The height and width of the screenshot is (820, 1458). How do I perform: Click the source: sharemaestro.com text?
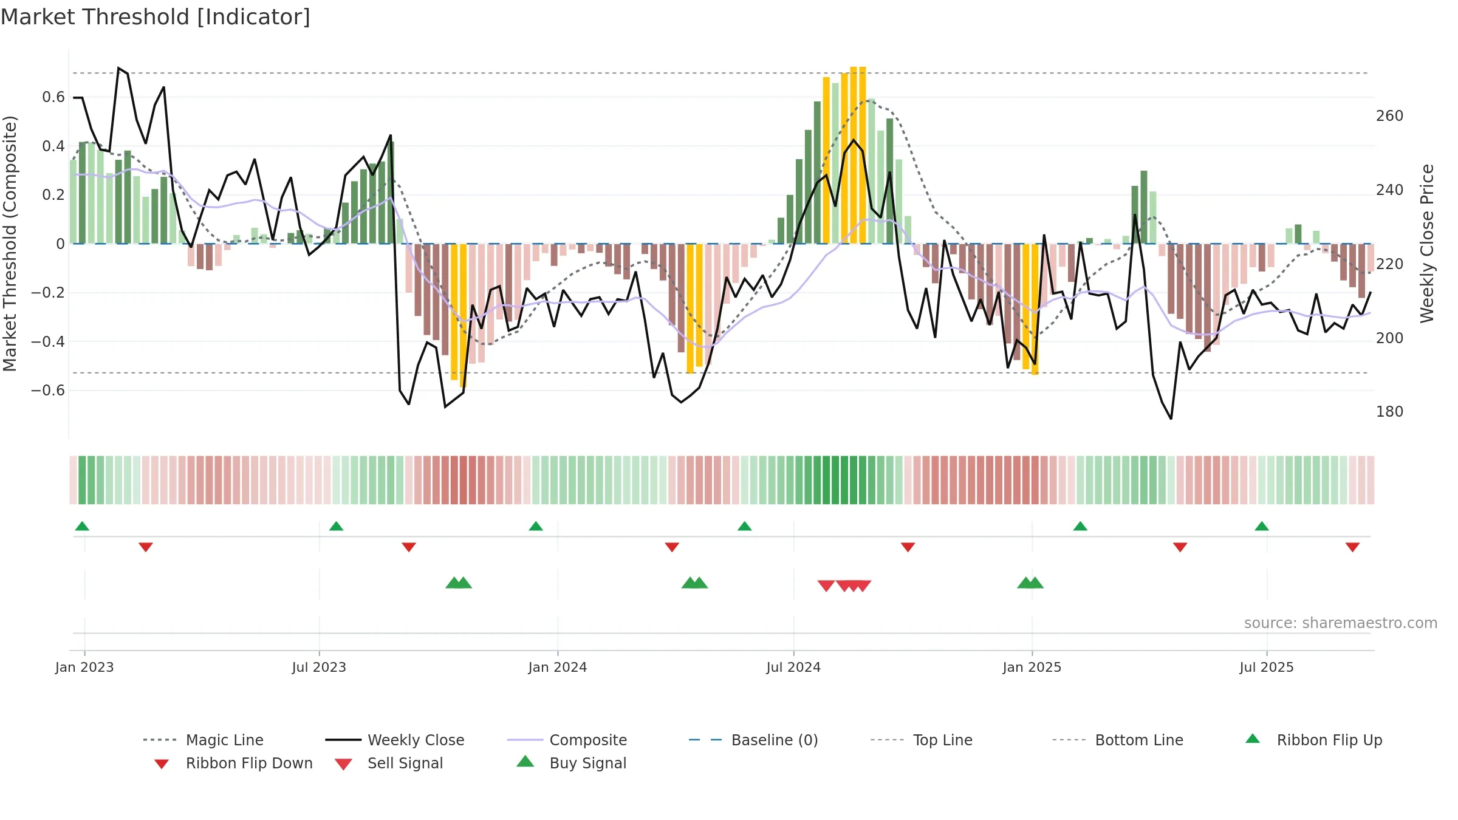coord(1341,623)
